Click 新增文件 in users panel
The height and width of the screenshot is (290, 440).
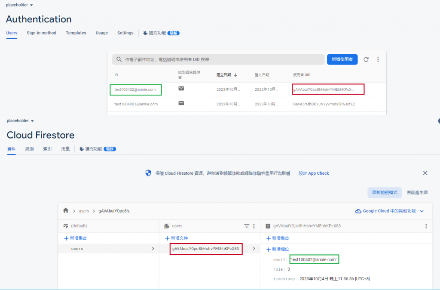coord(177,238)
